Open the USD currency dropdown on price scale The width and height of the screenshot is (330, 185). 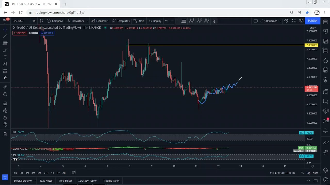pos(313,28)
